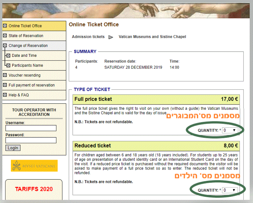This screenshot has width=253, height=203.
Task: Click the arrow icon after Admission tickets
Action: (x=111, y=37)
